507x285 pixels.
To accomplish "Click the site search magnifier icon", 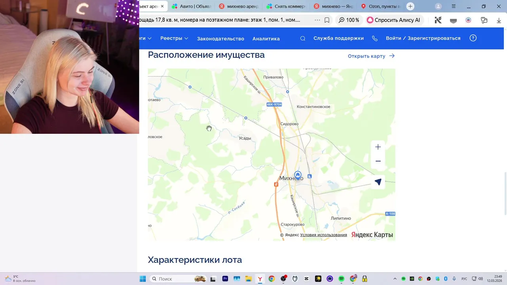I will coord(303,38).
